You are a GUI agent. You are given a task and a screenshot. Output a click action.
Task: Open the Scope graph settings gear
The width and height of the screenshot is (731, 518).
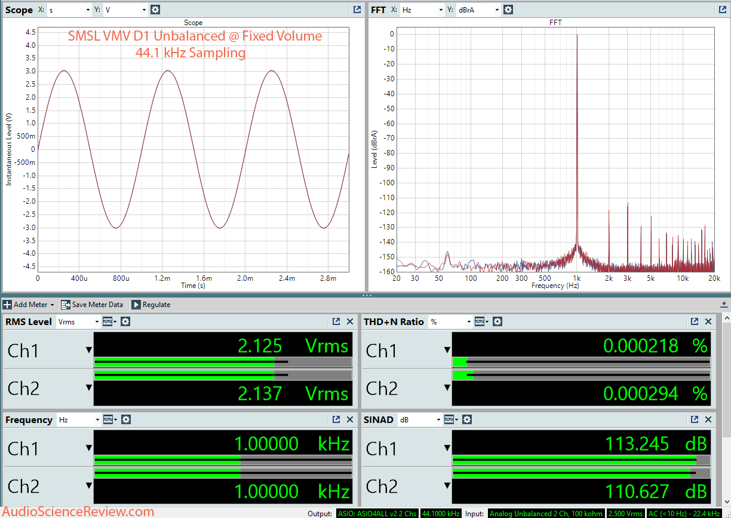click(155, 10)
